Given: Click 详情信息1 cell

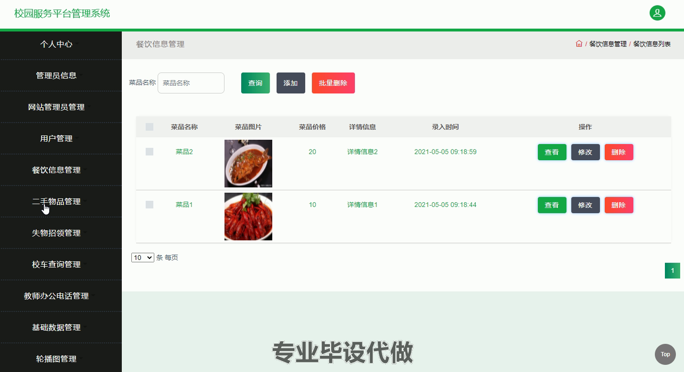Looking at the screenshot, I should click(x=363, y=205).
